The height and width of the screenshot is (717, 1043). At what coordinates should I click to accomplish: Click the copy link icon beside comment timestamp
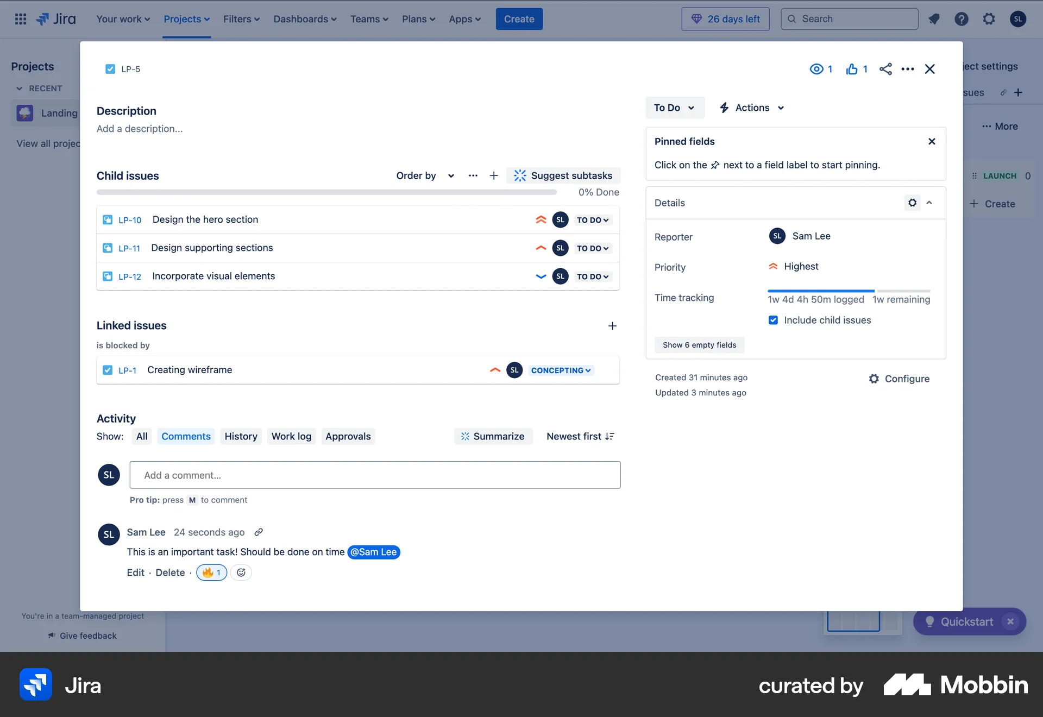258,532
